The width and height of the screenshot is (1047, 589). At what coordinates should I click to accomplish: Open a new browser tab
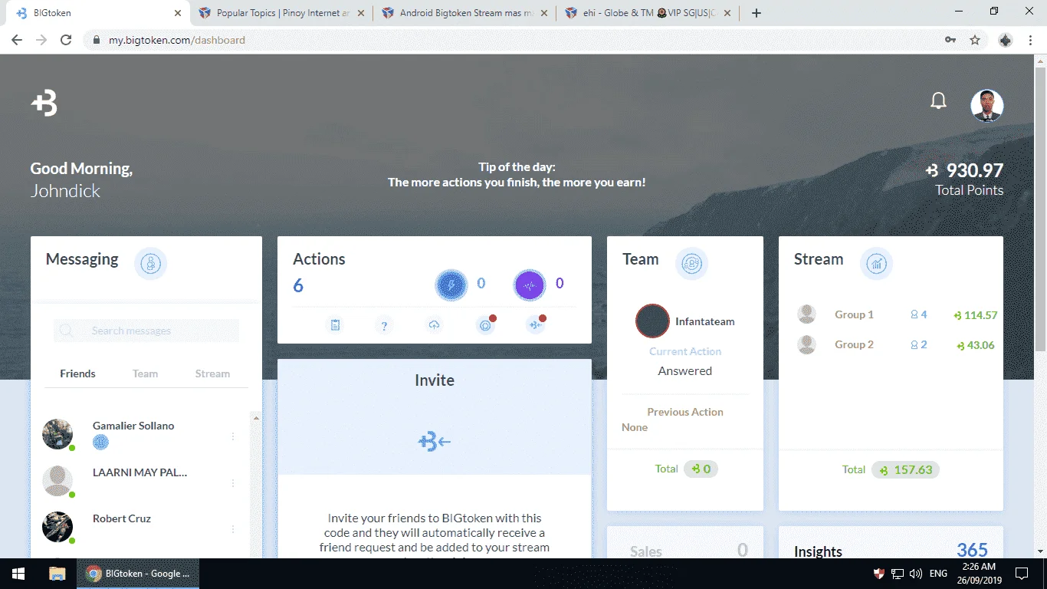[757, 13]
